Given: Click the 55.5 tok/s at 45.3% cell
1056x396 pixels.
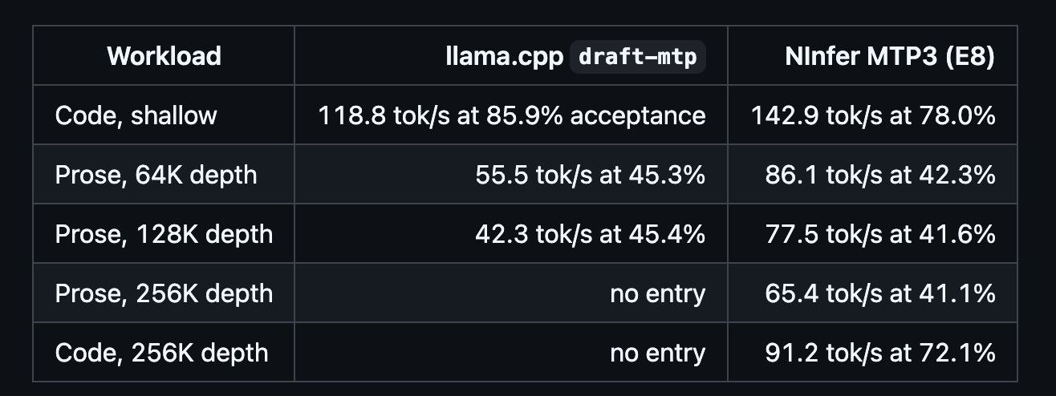Looking at the screenshot, I should 511,174.
